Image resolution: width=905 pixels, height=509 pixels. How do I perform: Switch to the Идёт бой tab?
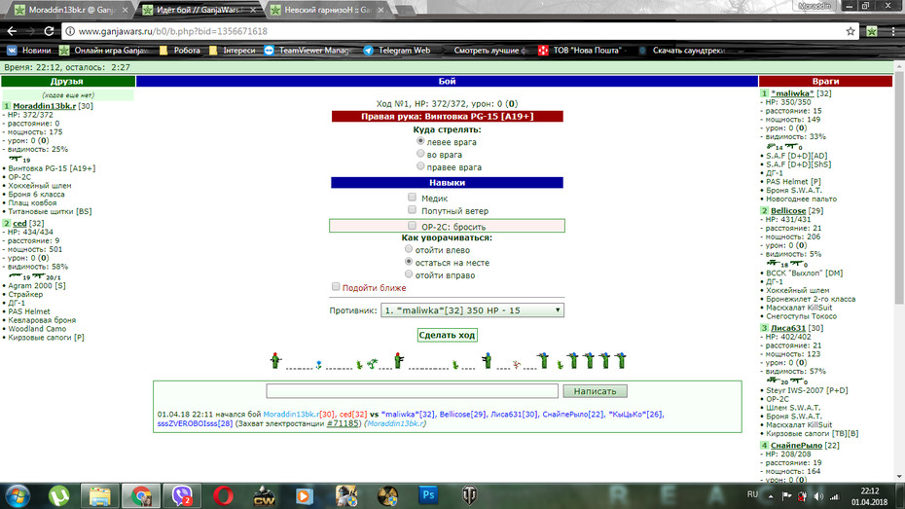point(199,10)
